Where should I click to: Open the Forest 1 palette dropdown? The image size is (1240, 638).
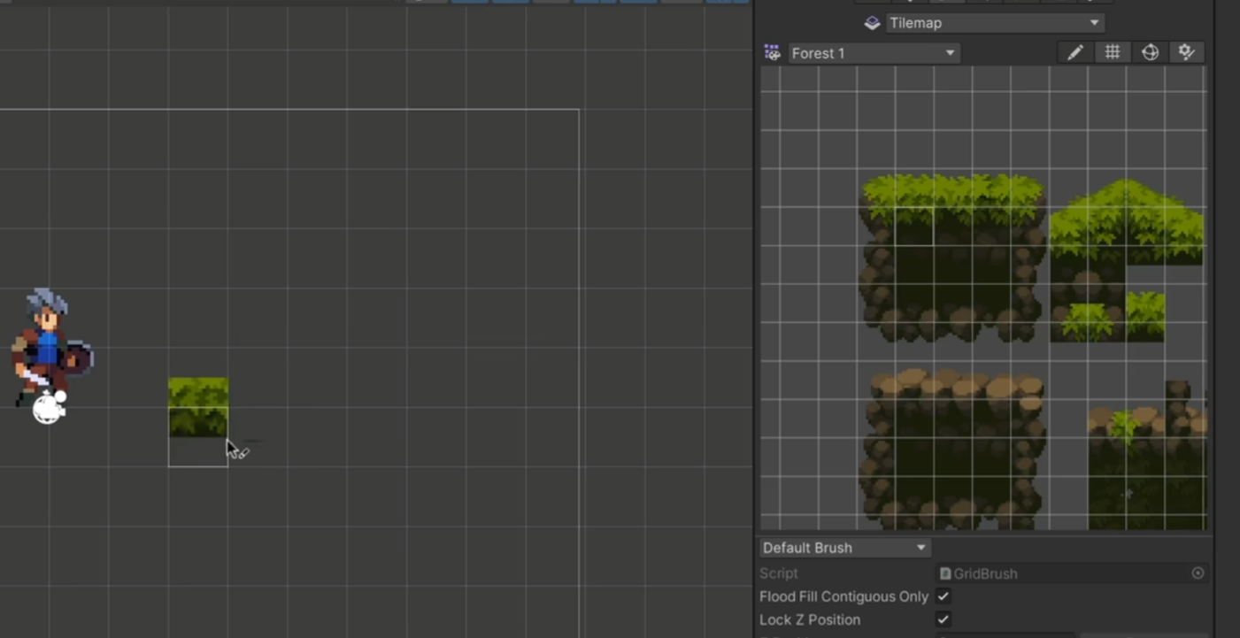coord(874,53)
